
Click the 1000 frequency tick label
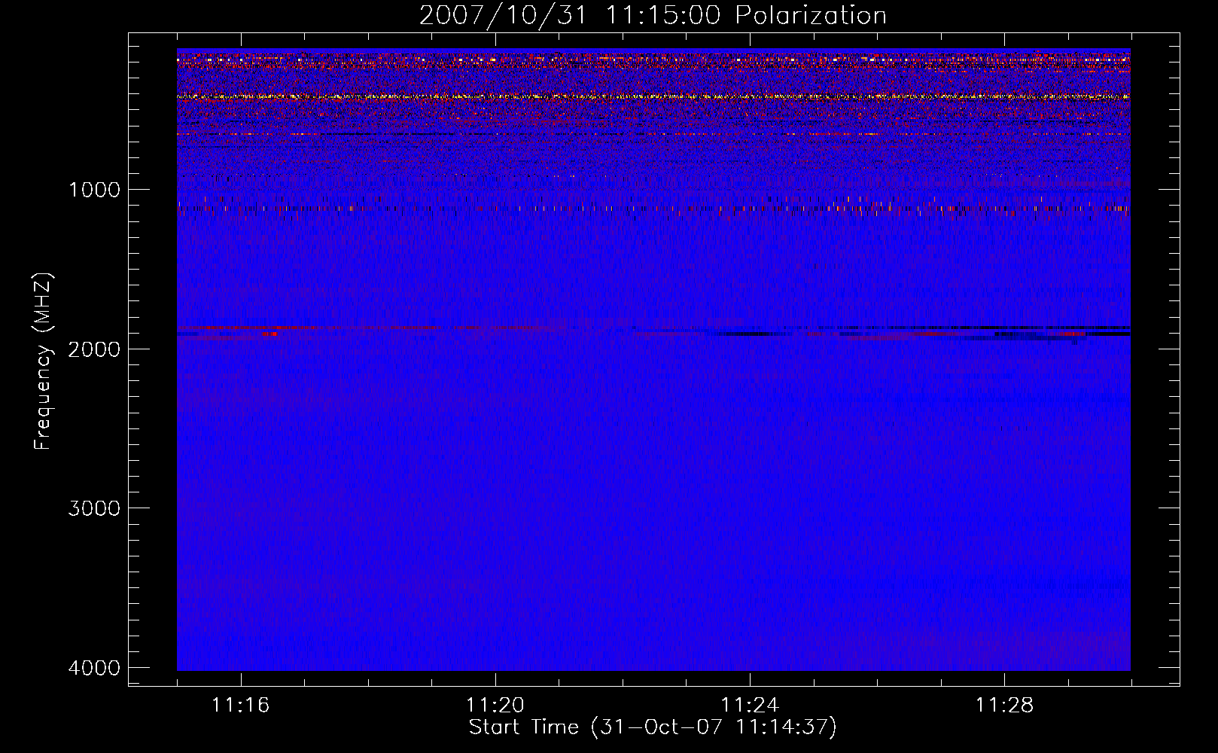(94, 189)
